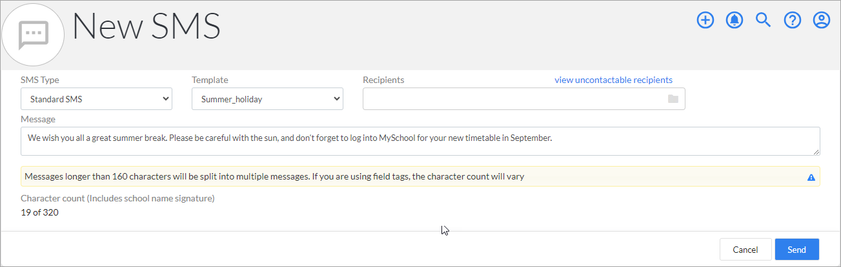This screenshot has width=841, height=267.
Task: Open the add new plus icon
Action: point(705,21)
